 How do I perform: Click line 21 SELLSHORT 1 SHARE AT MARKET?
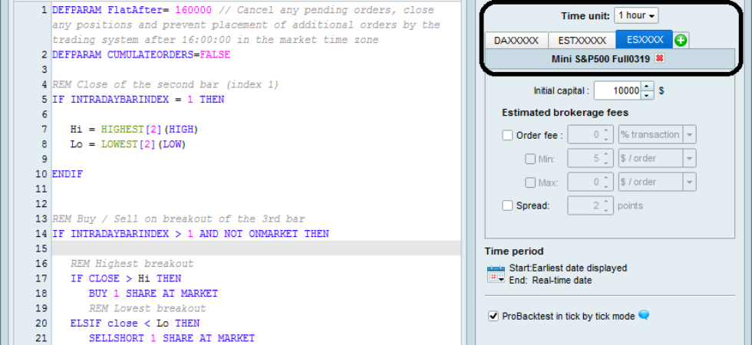pyautogui.click(x=172, y=338)
